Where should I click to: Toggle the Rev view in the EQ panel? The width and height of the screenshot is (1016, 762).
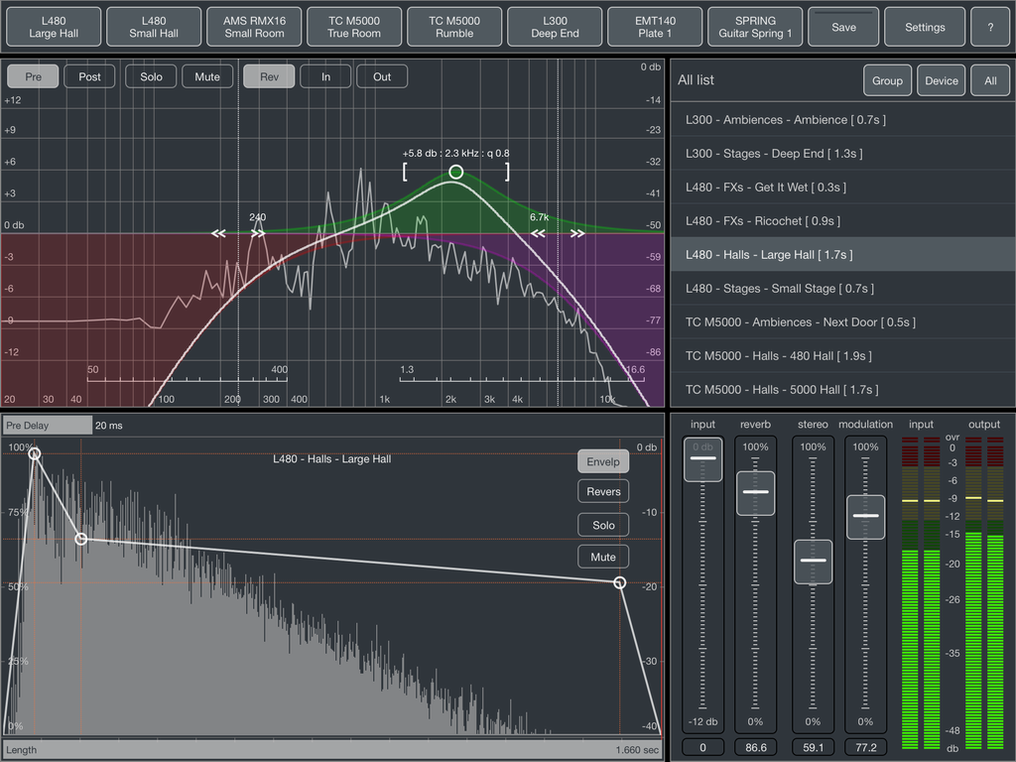(268, 75)
